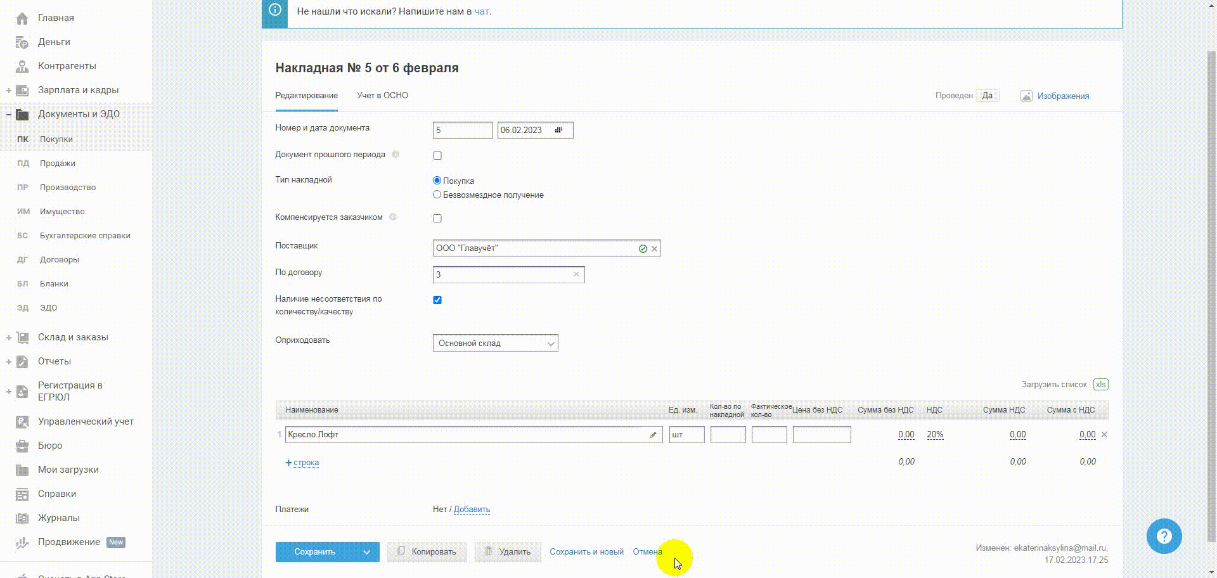The width and height of the screenshot is (1217, 578).
Task: Expand the Сохранить button arrow menu
Action: (366, 552)
